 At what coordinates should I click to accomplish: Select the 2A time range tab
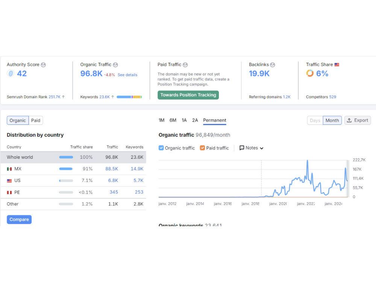[195, 120]
